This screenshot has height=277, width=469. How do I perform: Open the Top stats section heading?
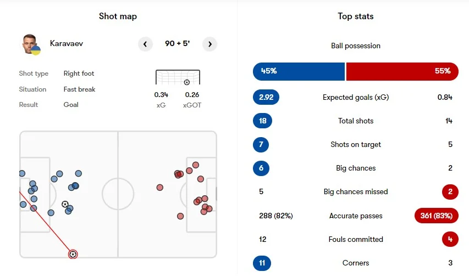(355, 16)
